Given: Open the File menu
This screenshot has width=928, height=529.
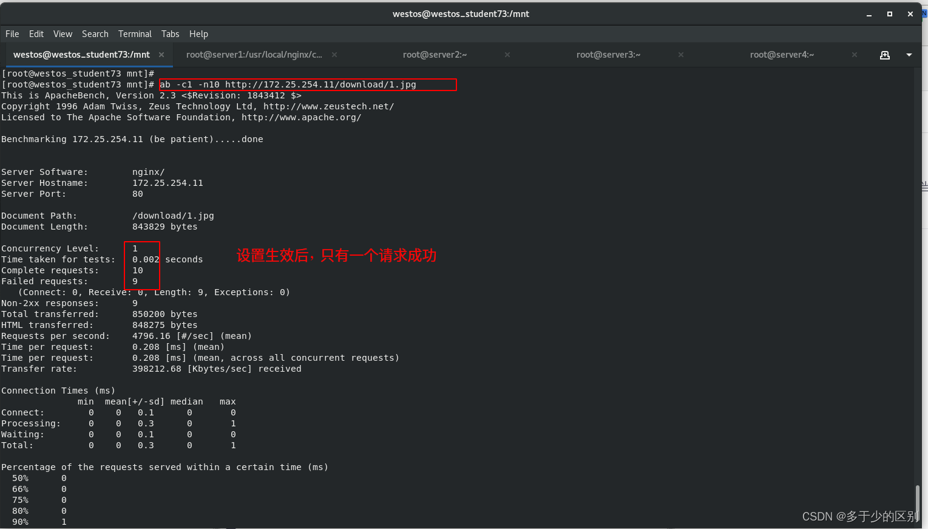Looking at the screenshot, I should 12,34.
